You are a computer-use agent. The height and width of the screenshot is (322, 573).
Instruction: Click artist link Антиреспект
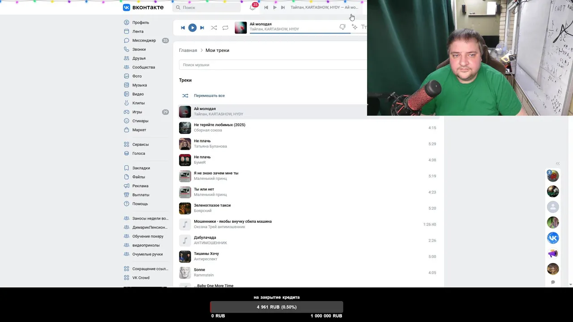205,259
